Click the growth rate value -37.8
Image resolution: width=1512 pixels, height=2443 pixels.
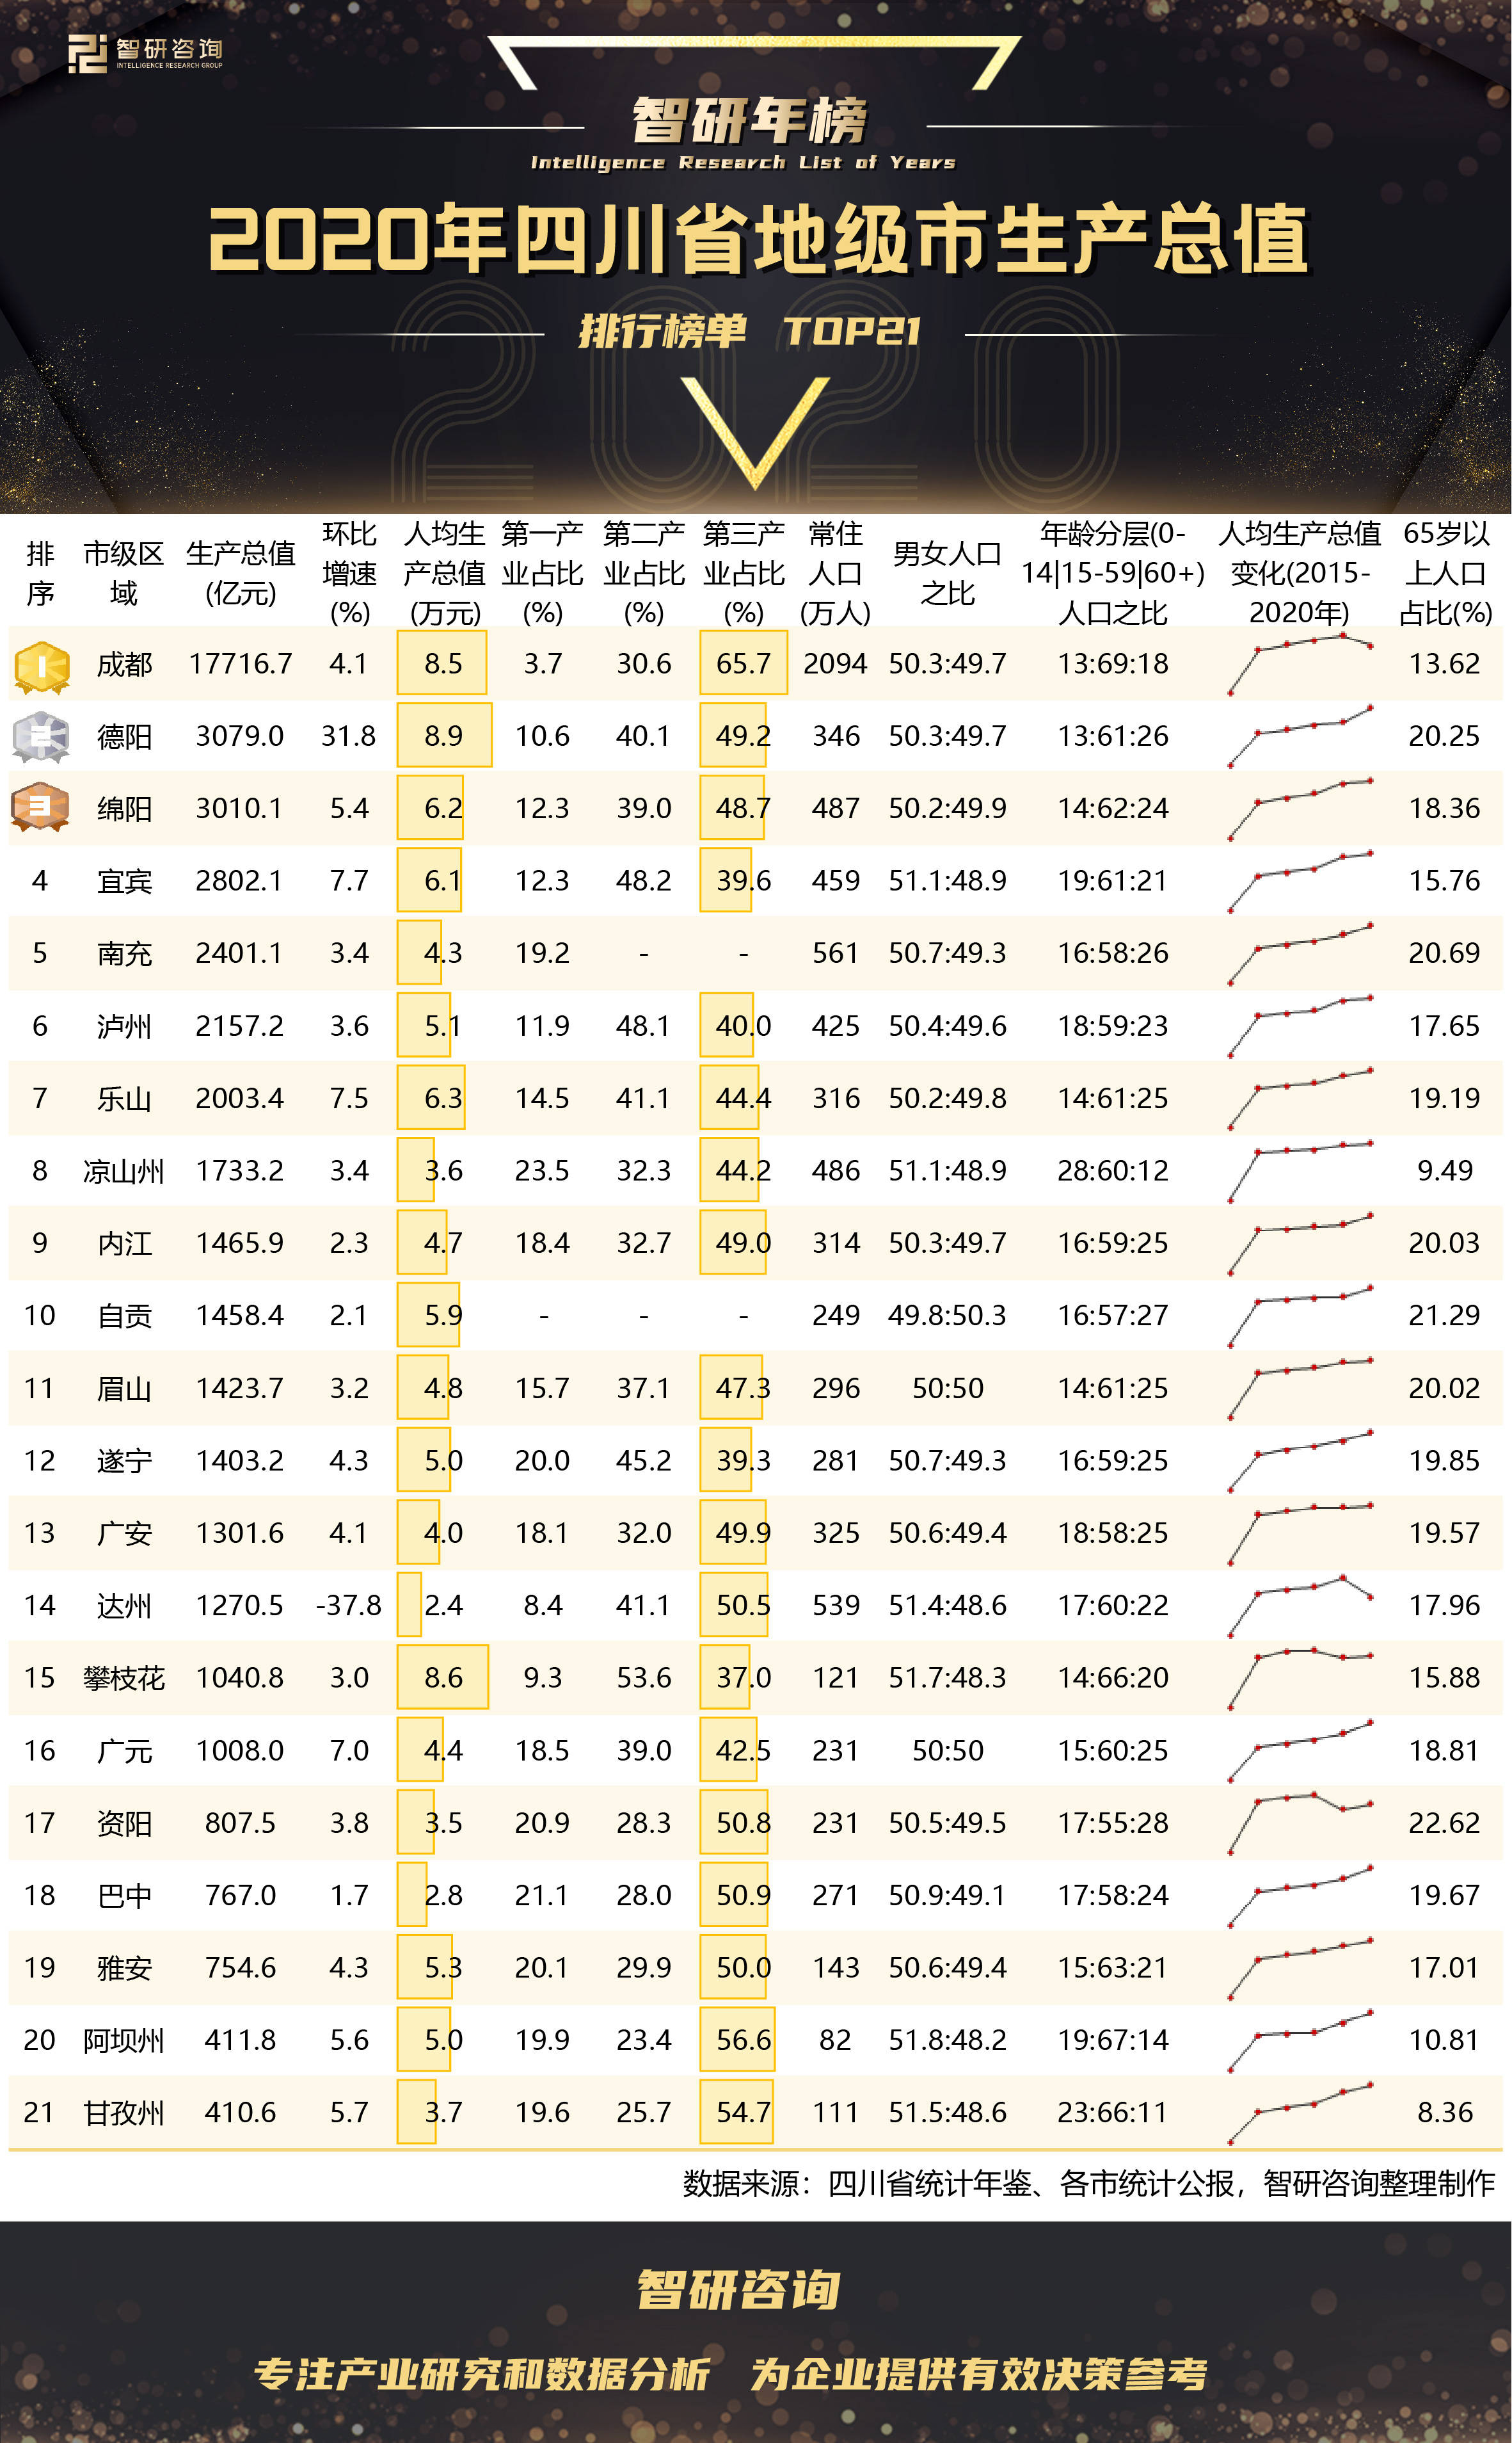(348, 1604)
